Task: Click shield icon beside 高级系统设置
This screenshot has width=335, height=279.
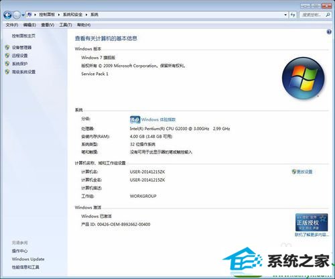Action: pos(7,72)
